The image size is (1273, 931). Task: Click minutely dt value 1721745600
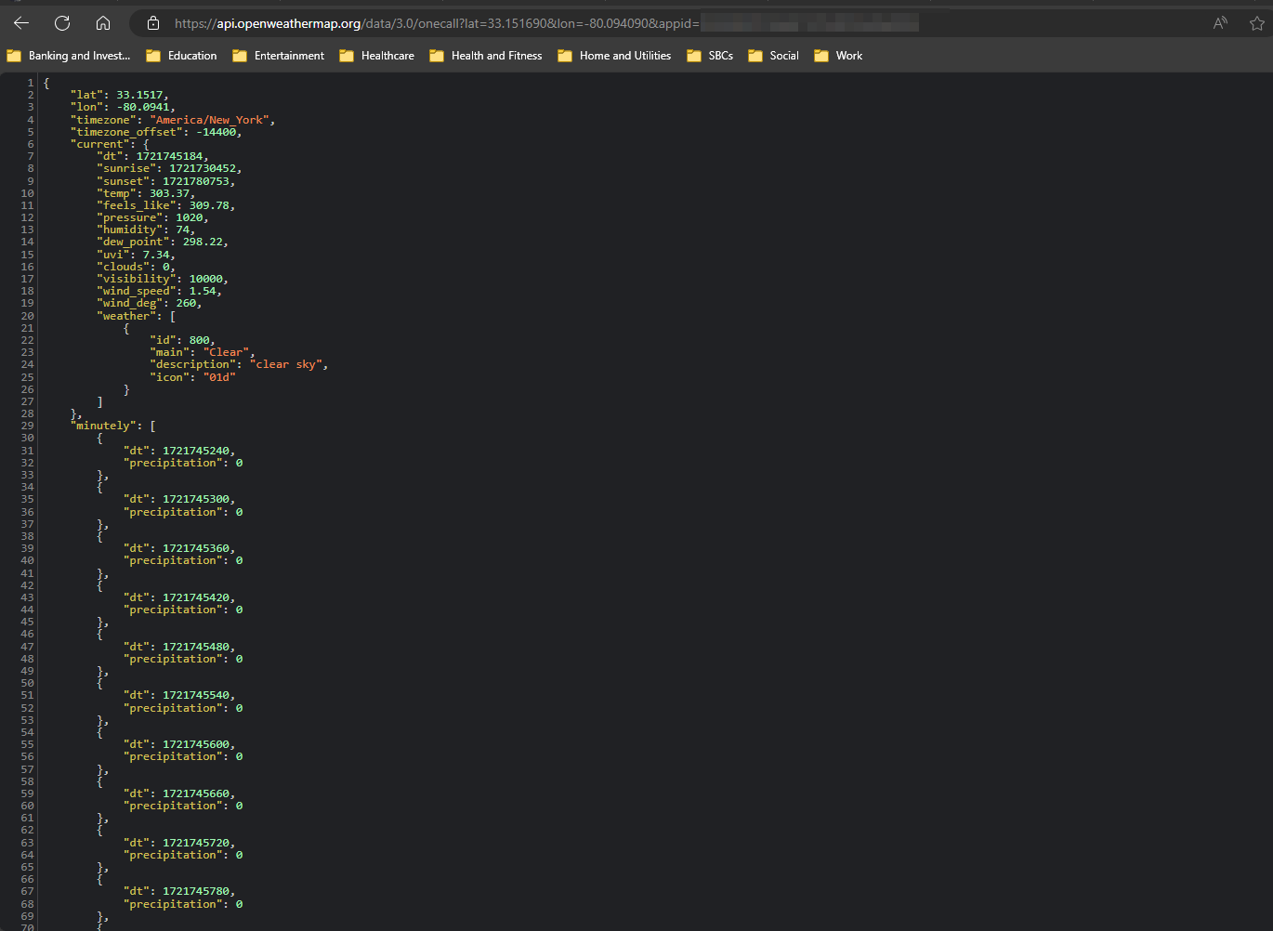pyautogui.click(x=196, y=744)
